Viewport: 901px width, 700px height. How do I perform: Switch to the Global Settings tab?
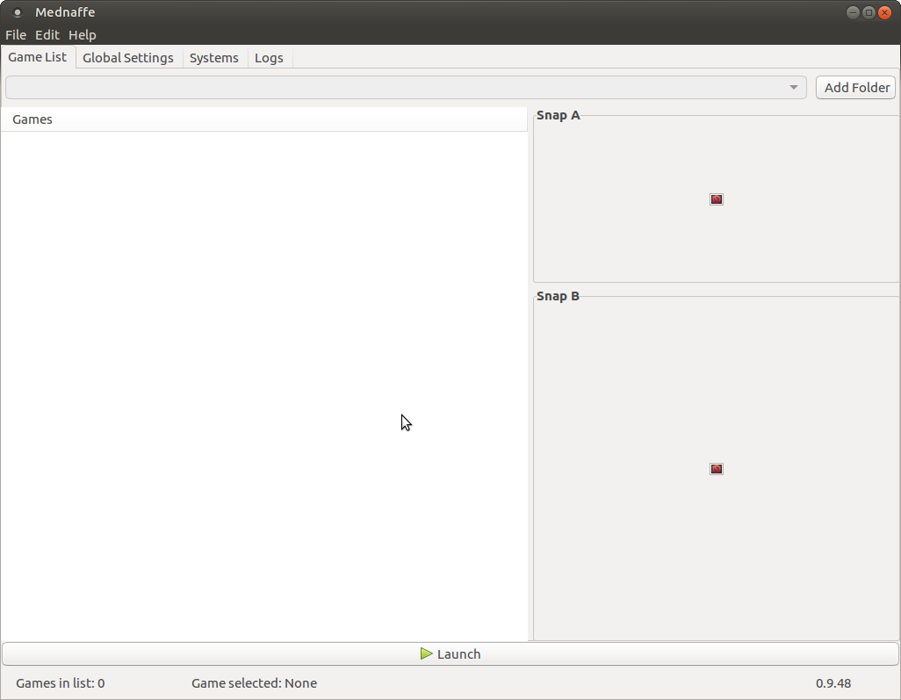pos(128,58)
